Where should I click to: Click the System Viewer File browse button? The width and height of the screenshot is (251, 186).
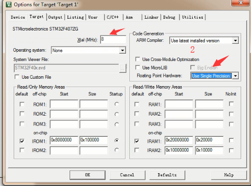[123, 68]
